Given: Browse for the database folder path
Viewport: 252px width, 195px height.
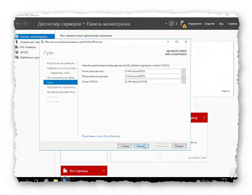Looking at the screenshot, I should [x=184, y=71].
